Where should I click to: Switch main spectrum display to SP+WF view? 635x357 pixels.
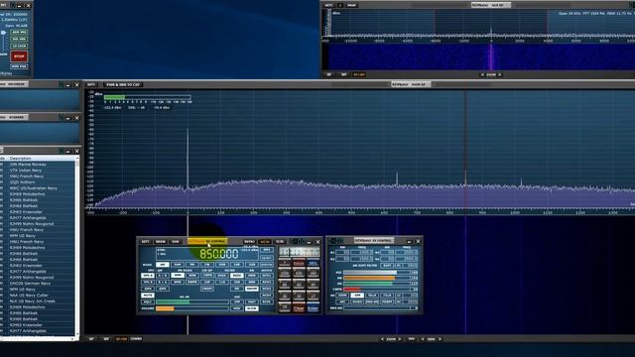(x=121, y=339)
